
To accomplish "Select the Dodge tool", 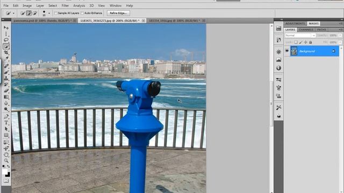I will [x=6, y=109].
